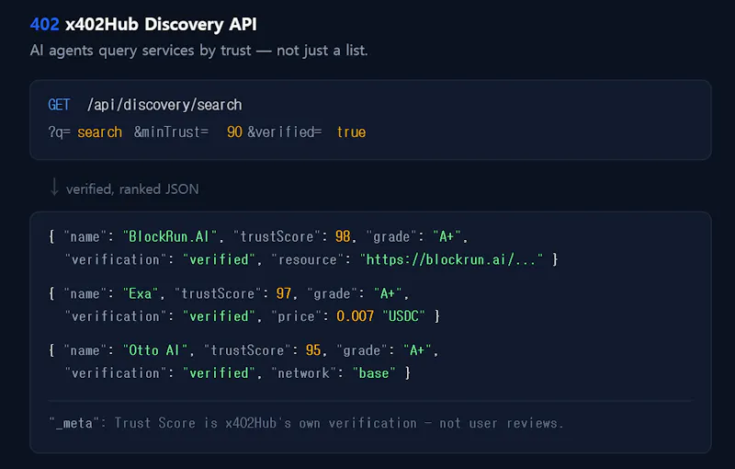Select the "BlockRun.AI" name value
Screen dimensions: 735x469
click(x=170, y=236)
